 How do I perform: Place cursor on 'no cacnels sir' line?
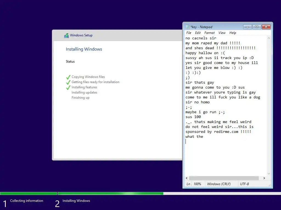click(x=201, y=38)
